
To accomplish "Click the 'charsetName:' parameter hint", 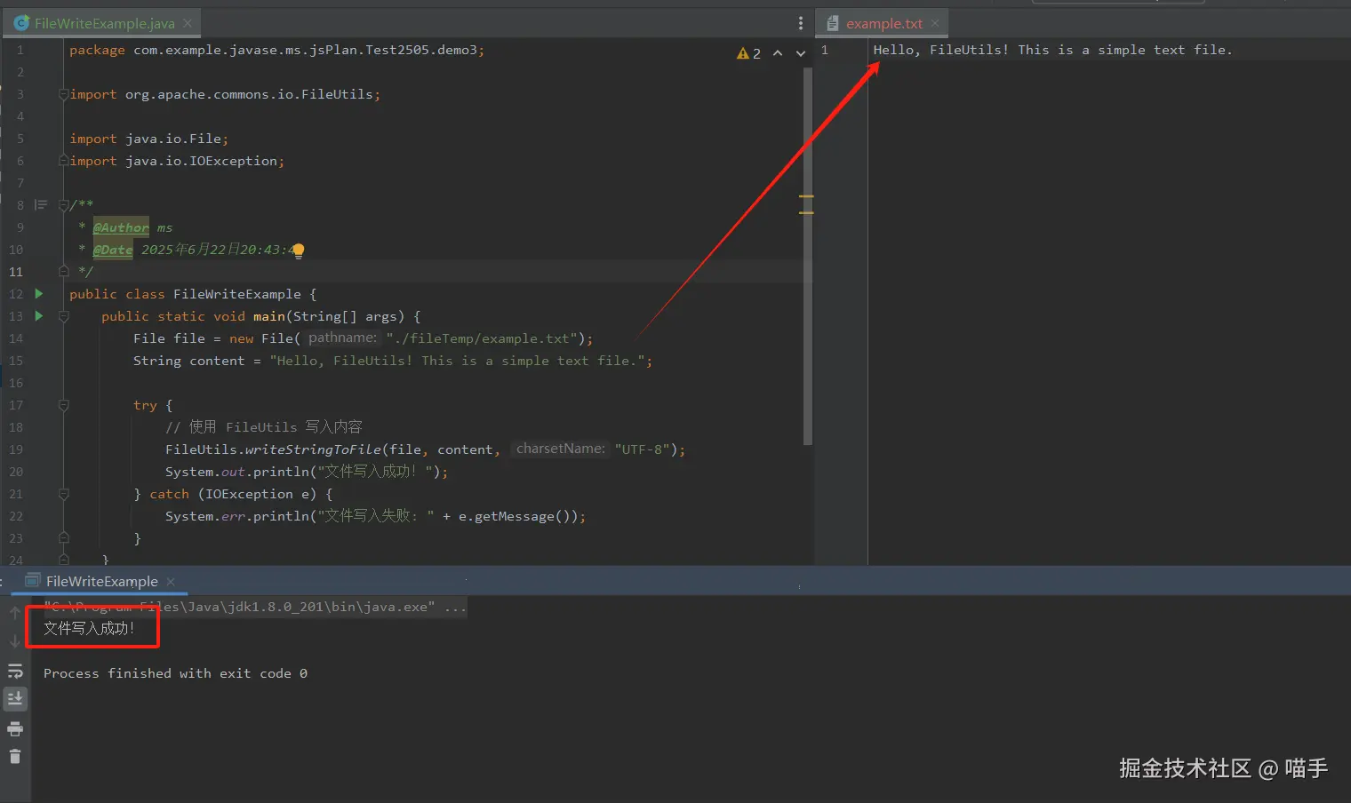I will point(561,449).
